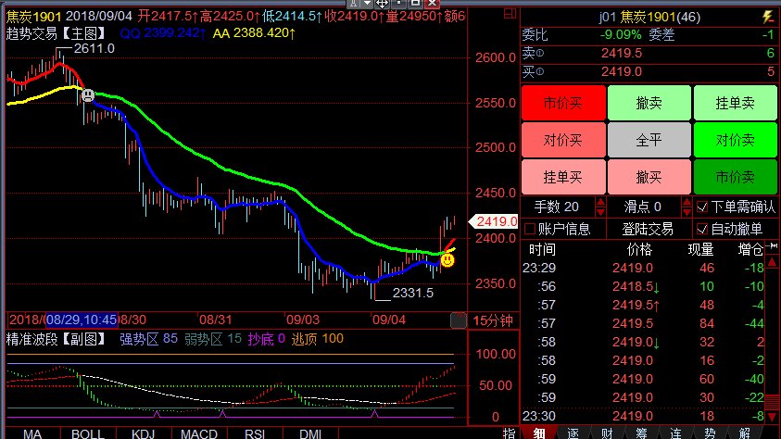The width and height of the screenshot is (781, 439).
Task: Select the 连 tab in bottom panel
Action: (675, 433)
